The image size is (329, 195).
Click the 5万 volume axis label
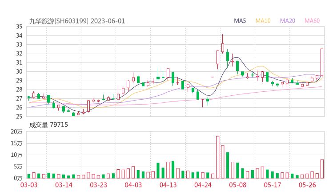[18, 167]
